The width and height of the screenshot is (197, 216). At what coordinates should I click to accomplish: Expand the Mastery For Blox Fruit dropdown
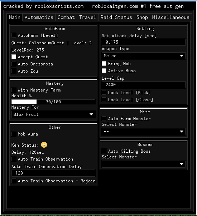53,114
